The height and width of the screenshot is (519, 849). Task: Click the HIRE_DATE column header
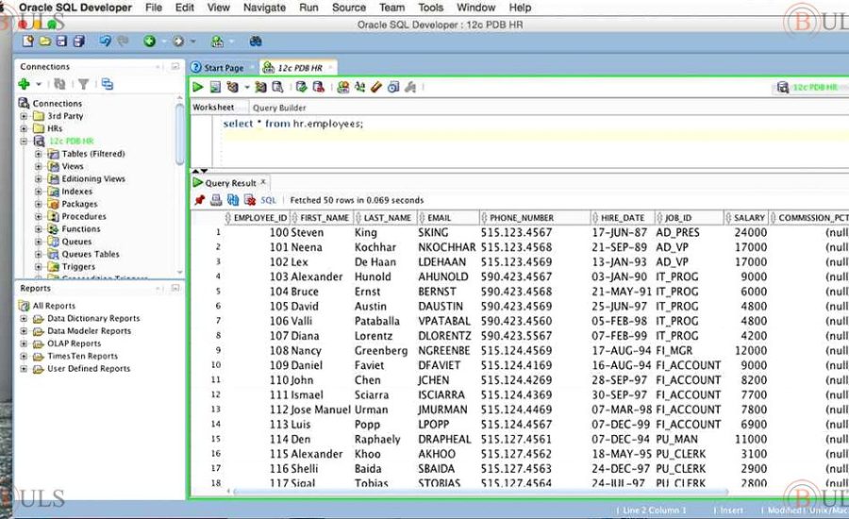coord(623,217)
